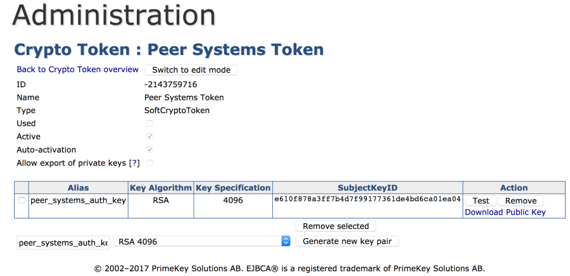570x276 pixels.
Task: Click the SubjectKeyID hash value
Action: tap(367, 200)
